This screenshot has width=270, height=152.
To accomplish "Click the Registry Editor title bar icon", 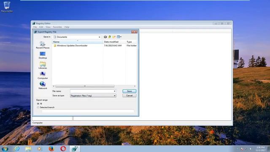I will [x=34, y=24].
